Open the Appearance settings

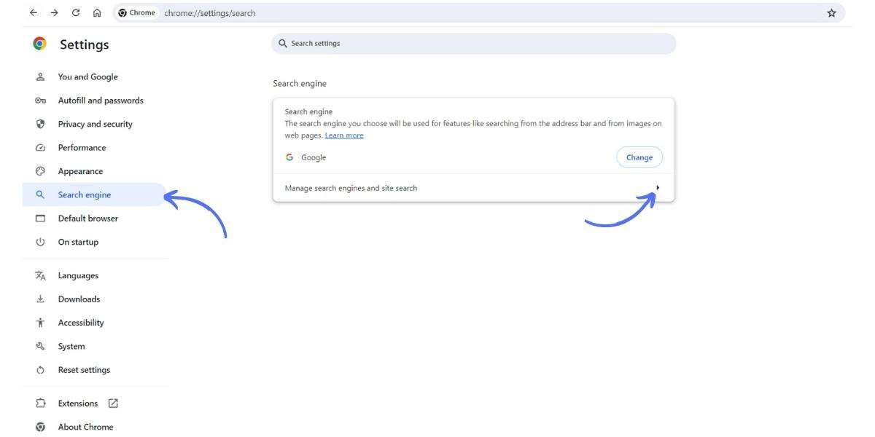pyautogui.click(x=81, y=171)
